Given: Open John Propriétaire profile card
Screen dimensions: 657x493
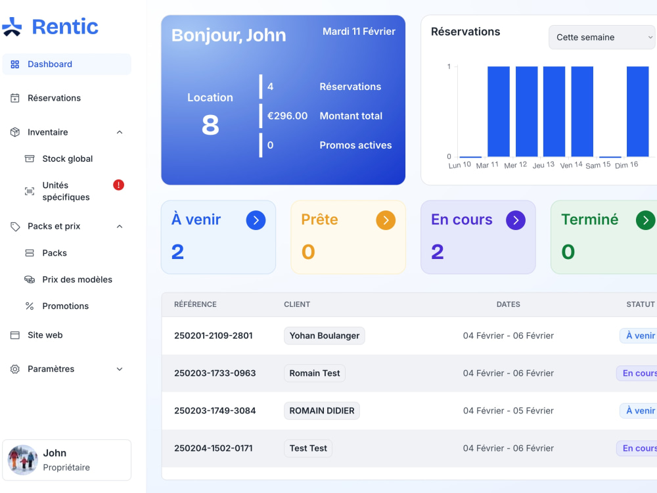Looking at the screenshot, I should coord(67,460).
